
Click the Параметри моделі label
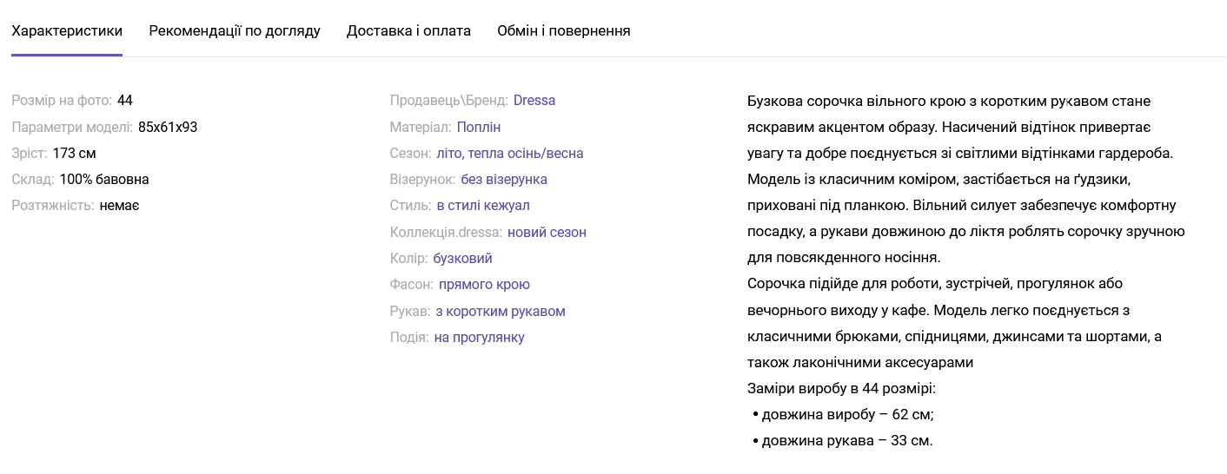click(x=72, y=128)
